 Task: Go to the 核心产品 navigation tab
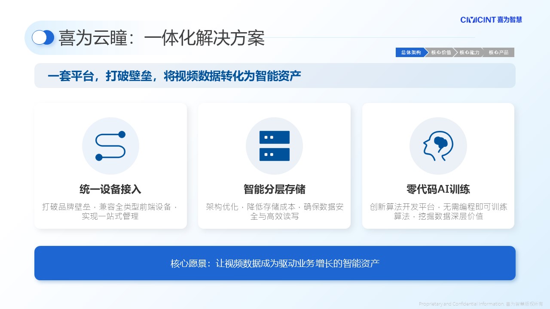coord(498,52)
